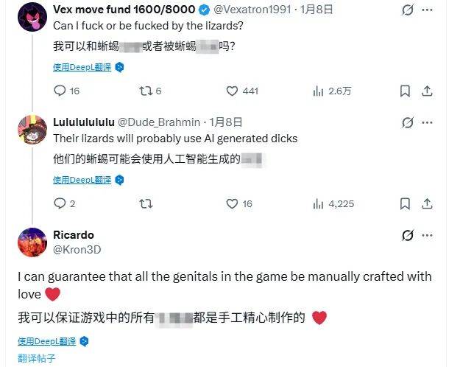Screen dimensions: 449x367
Task: Expand more options on Ricardo's tweet
Action: (427, 235)
